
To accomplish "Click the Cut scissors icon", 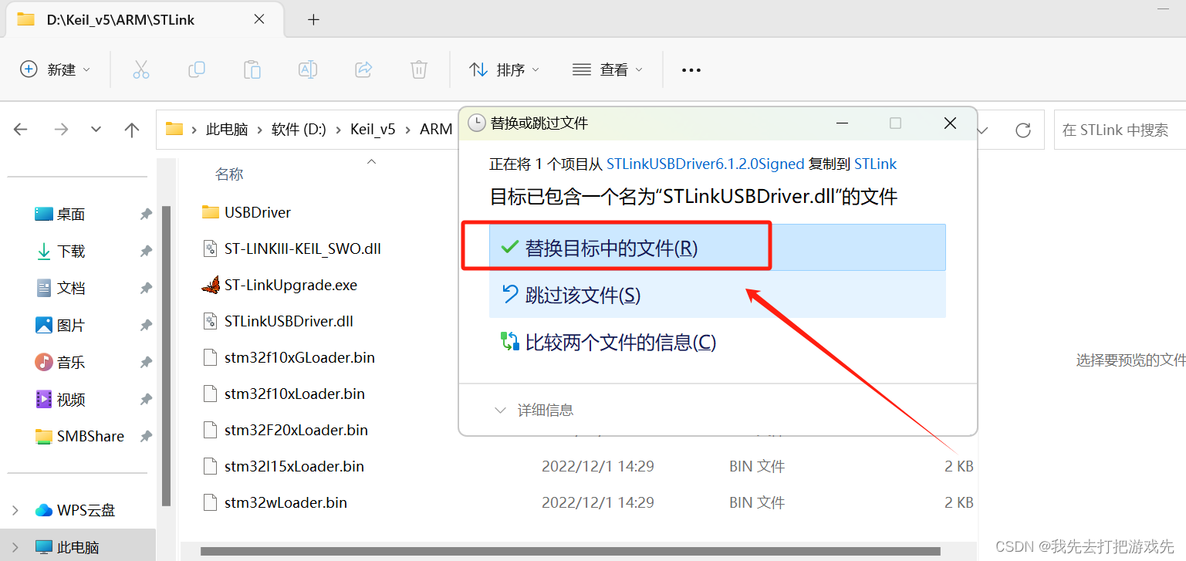I will coord(140,69).
